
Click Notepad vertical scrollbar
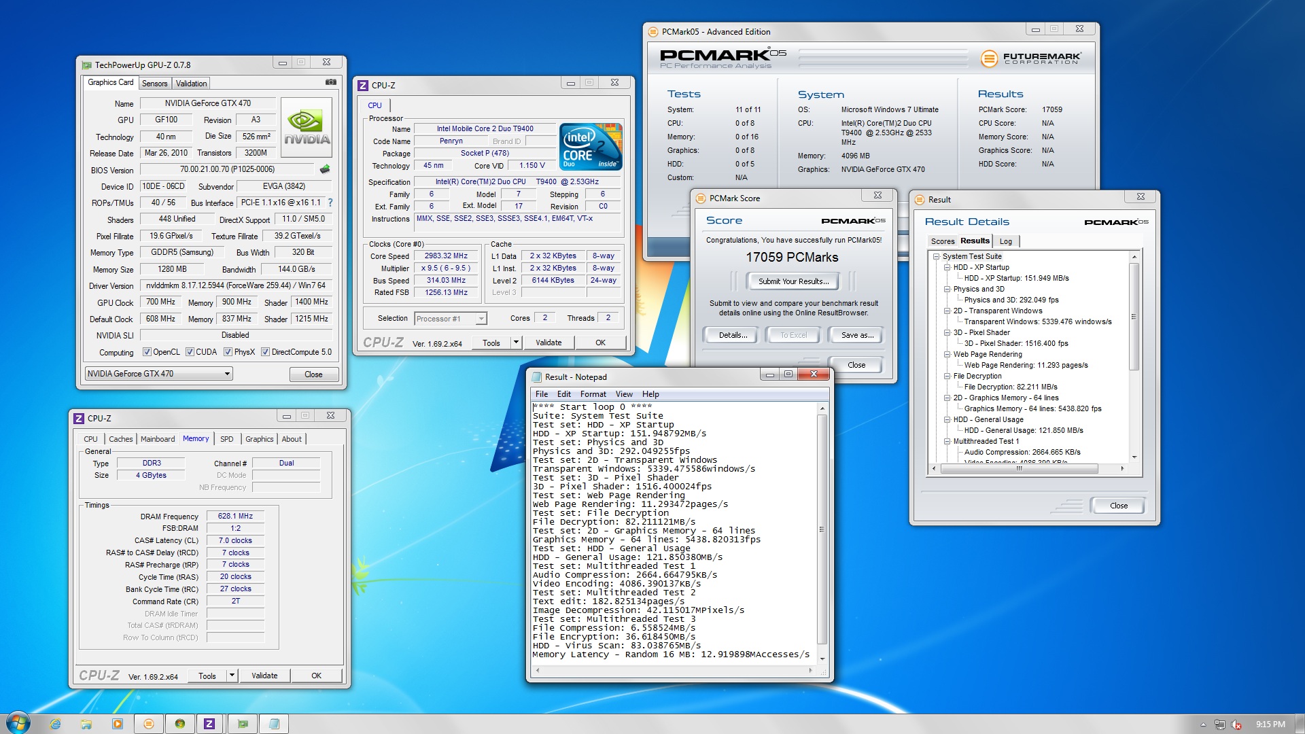[x=822, y=534]
